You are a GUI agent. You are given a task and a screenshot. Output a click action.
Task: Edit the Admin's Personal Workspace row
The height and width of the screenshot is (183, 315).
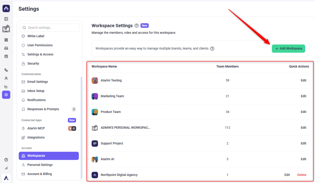click(303, 128)
